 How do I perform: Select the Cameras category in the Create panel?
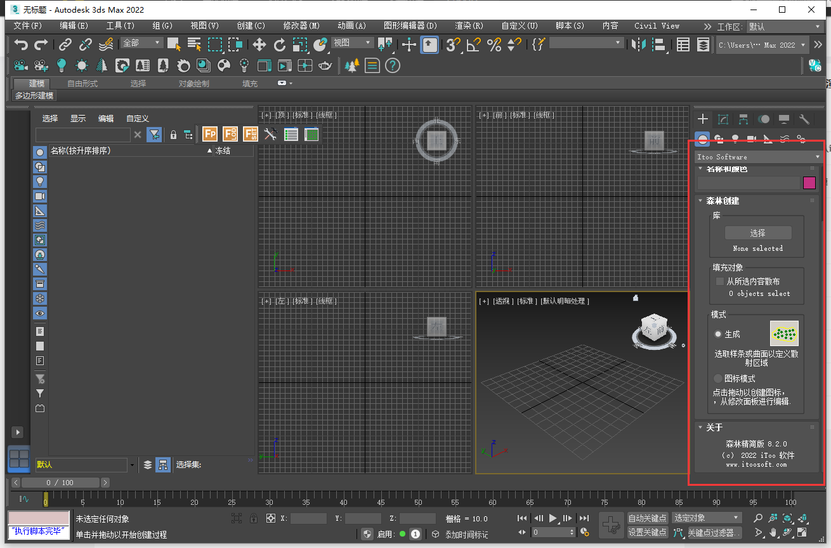tap(752, 138)
